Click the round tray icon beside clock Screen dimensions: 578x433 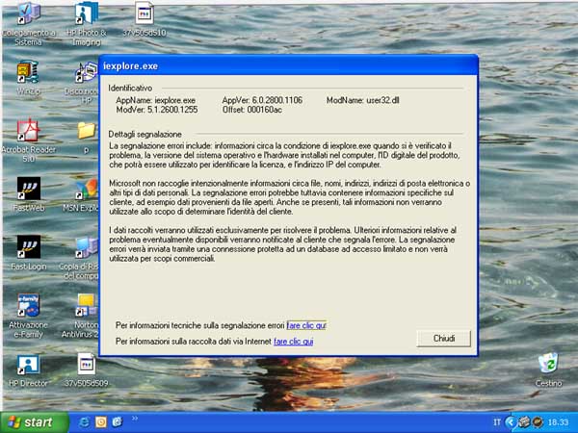(x=538, y=422)
